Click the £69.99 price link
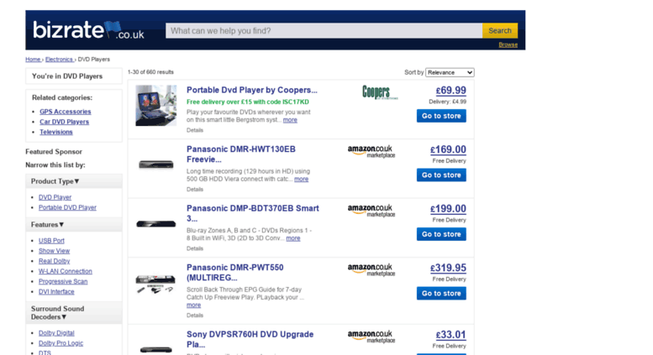This screenshot has width=653, height=355. coord(451,91)
